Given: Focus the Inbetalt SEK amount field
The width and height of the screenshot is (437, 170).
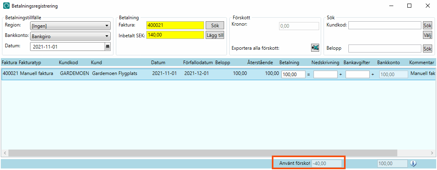Looking at the screenshot, I should [x=175, y=35].
